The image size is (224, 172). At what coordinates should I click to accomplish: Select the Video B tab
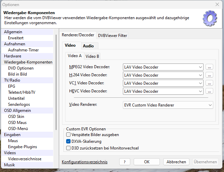pyautogui.click(x=92, y=56)
